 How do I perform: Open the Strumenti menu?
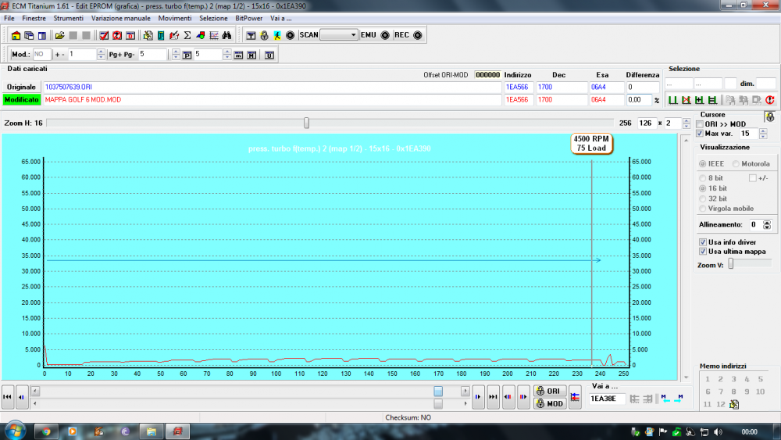[x=68, y=17]
